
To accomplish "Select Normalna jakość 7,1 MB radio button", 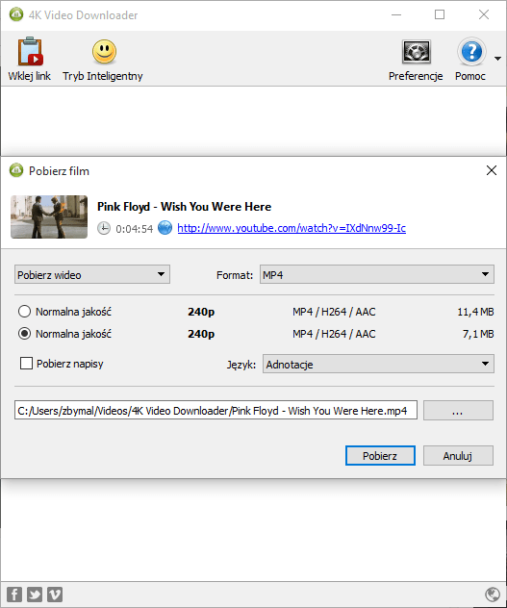I will click(24, 334).
